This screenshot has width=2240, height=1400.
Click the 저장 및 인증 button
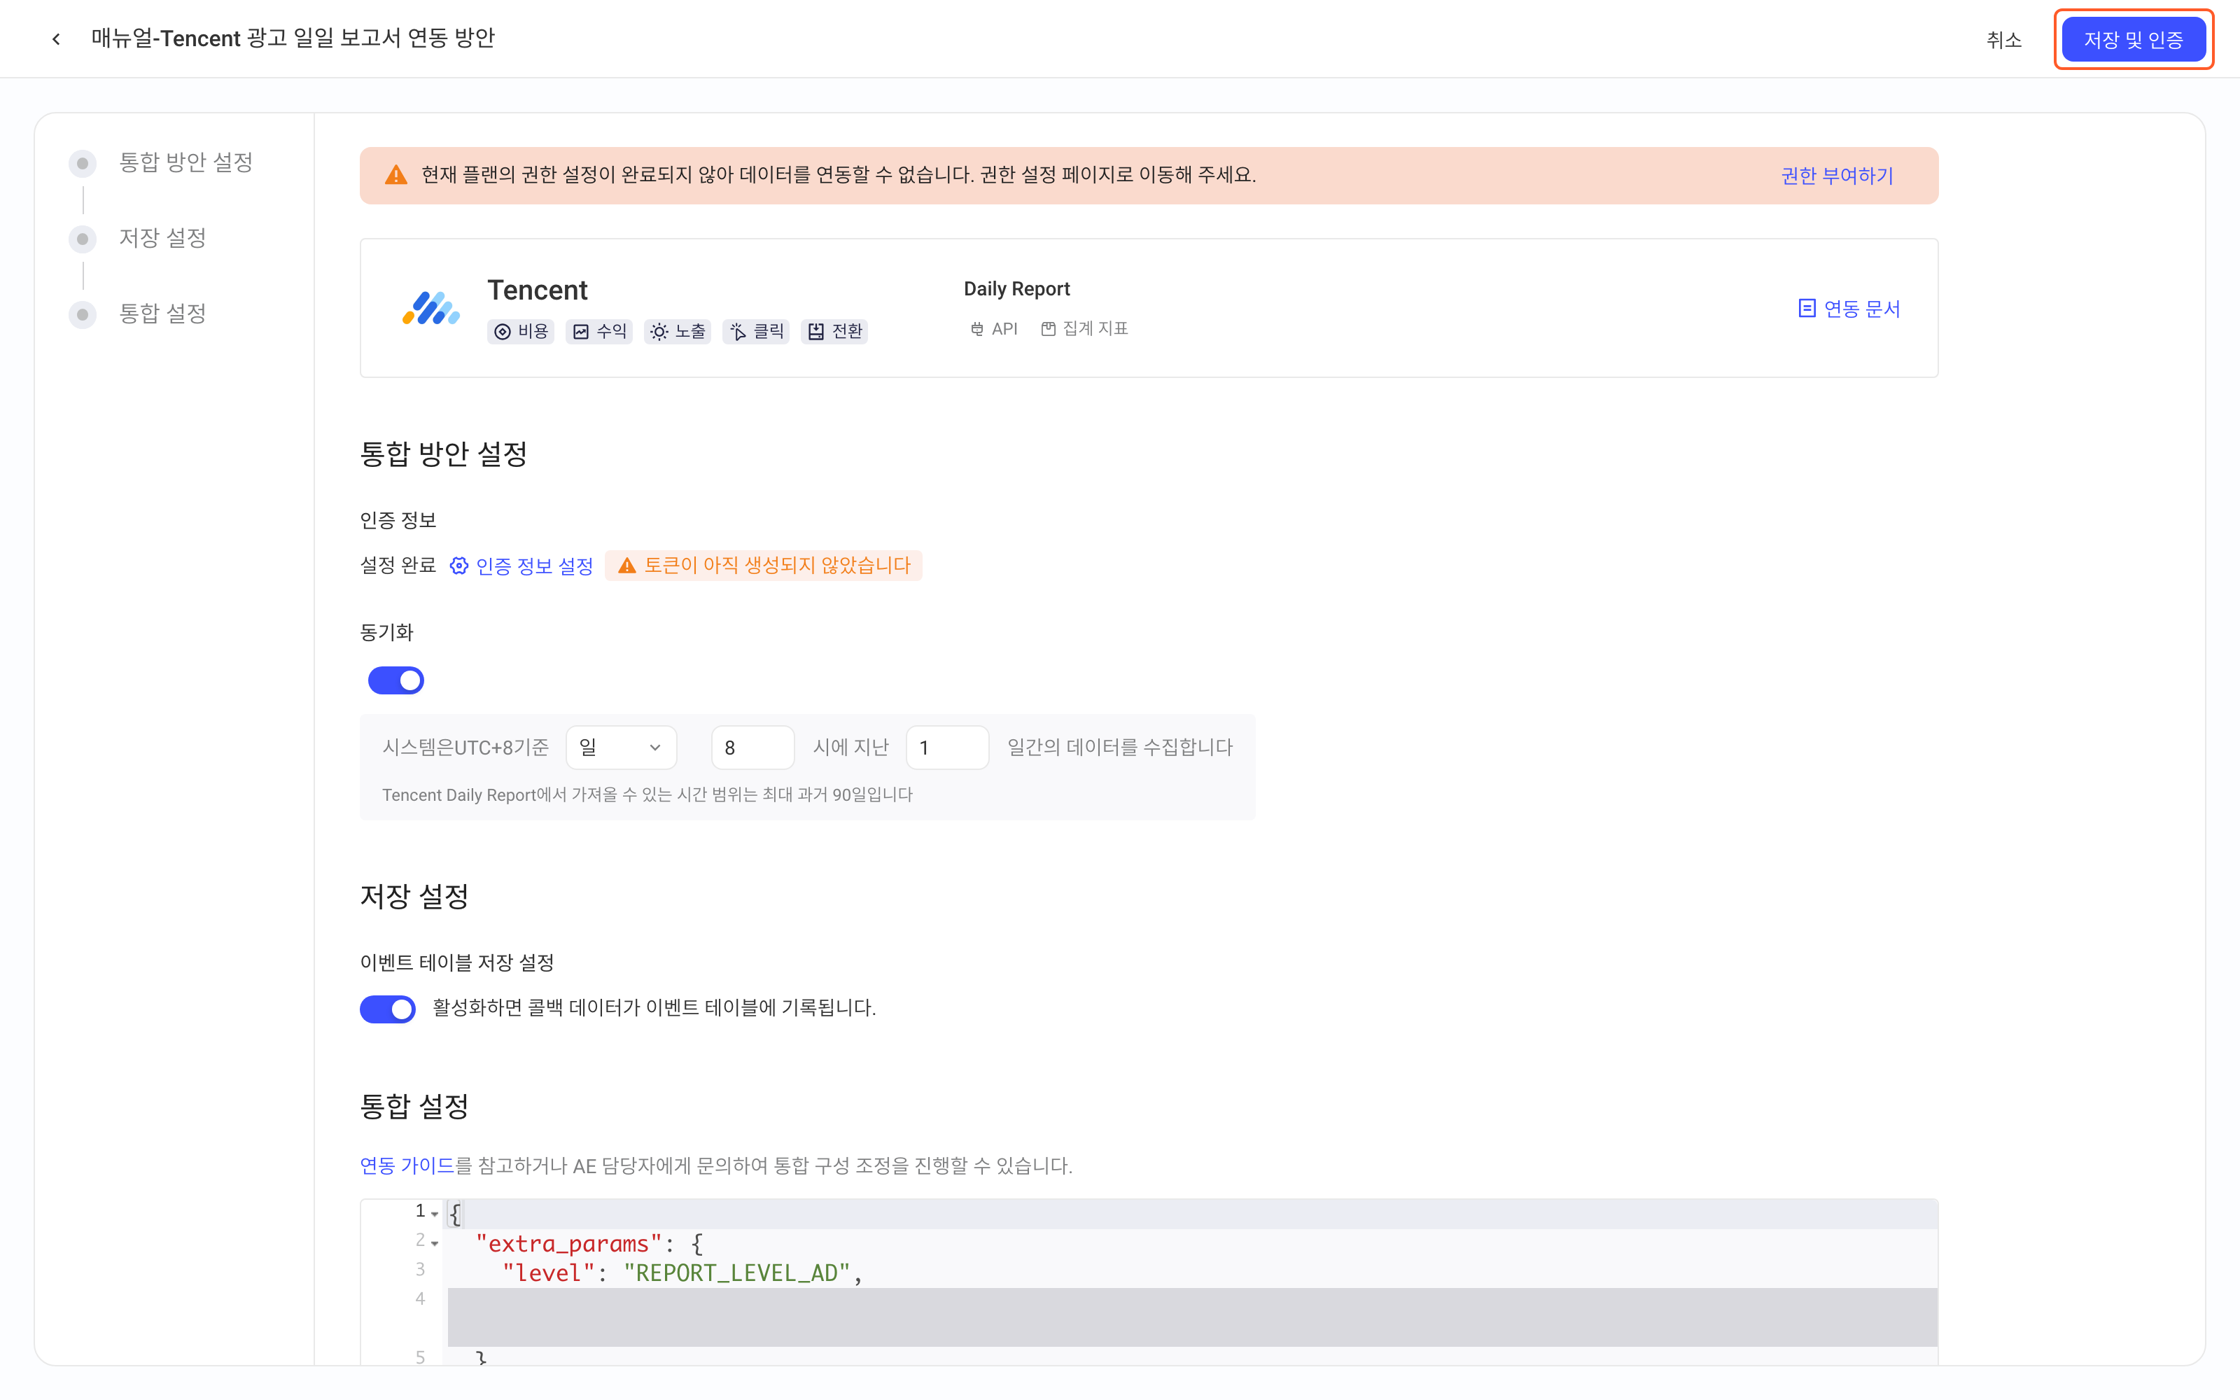click(x=2134, y=39)
